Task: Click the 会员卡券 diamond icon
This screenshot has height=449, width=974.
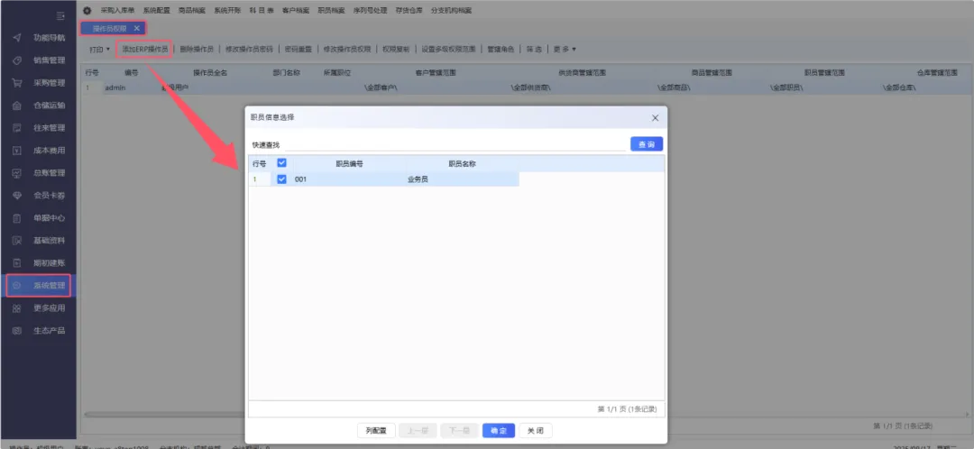Action: 16,196
